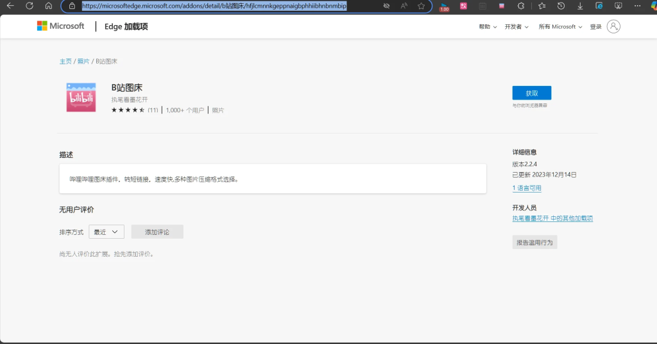Click the sign-in profile avatar icon

(613, 26)
